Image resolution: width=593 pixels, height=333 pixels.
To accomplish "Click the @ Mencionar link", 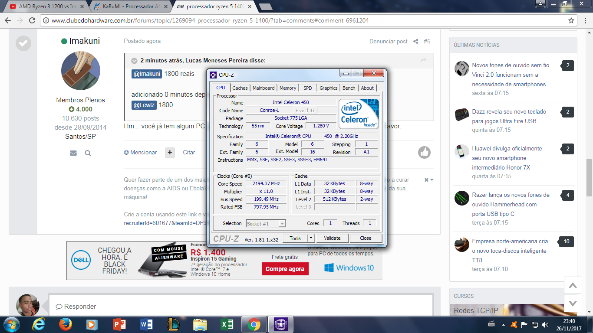I will point(140,152).
